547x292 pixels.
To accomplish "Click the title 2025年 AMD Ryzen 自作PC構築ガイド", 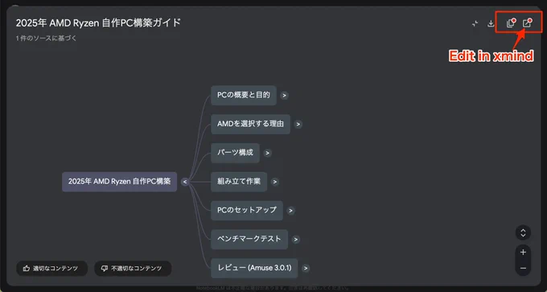I will tap(98, 23).
